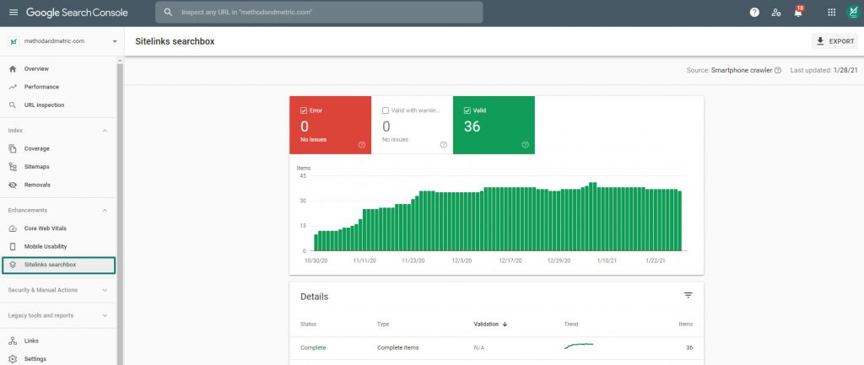The width and height of the screenshot is (864, 365).
Task: Click the Performance trend icon
Action: click(13, 87)
